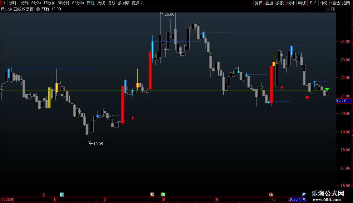
Task: Switch to the 1分钟 period
Action: pyautogui.click(x=24, y=3)
